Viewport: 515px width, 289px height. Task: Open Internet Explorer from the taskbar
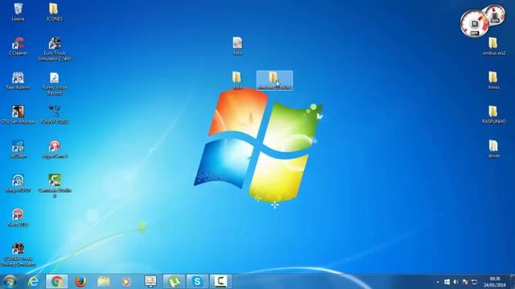point(33,282)
